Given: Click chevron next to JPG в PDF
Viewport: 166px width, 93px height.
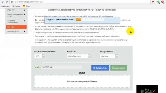Looking at the screenshot, I should coord(24,10).
